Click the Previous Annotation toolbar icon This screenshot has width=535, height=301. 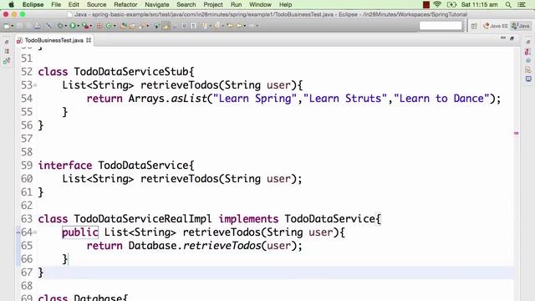217,26
